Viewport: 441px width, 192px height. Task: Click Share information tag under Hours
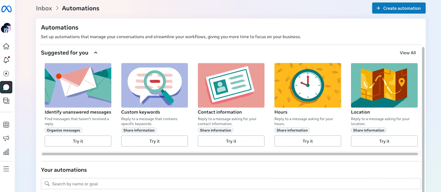pyautogui.click(x=292, y=130)
